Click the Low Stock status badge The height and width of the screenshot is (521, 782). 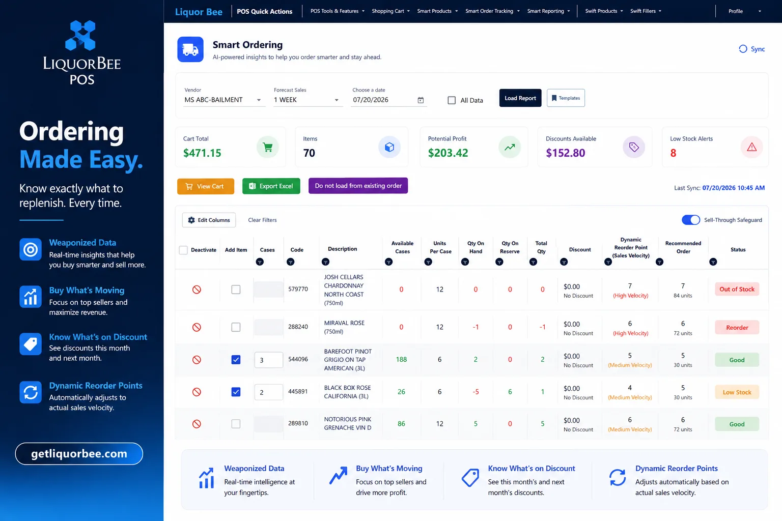(737, 392)
